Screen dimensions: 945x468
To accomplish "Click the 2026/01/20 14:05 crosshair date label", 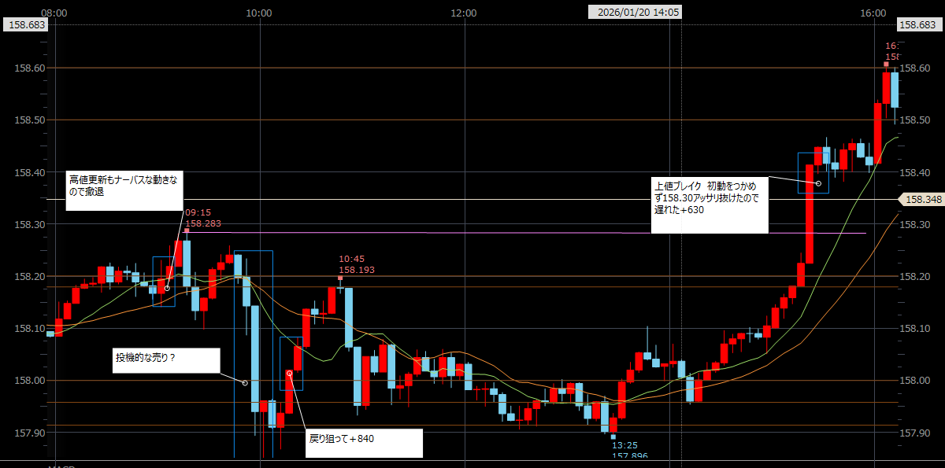I will pyautogui.click(x=638, y=12).
